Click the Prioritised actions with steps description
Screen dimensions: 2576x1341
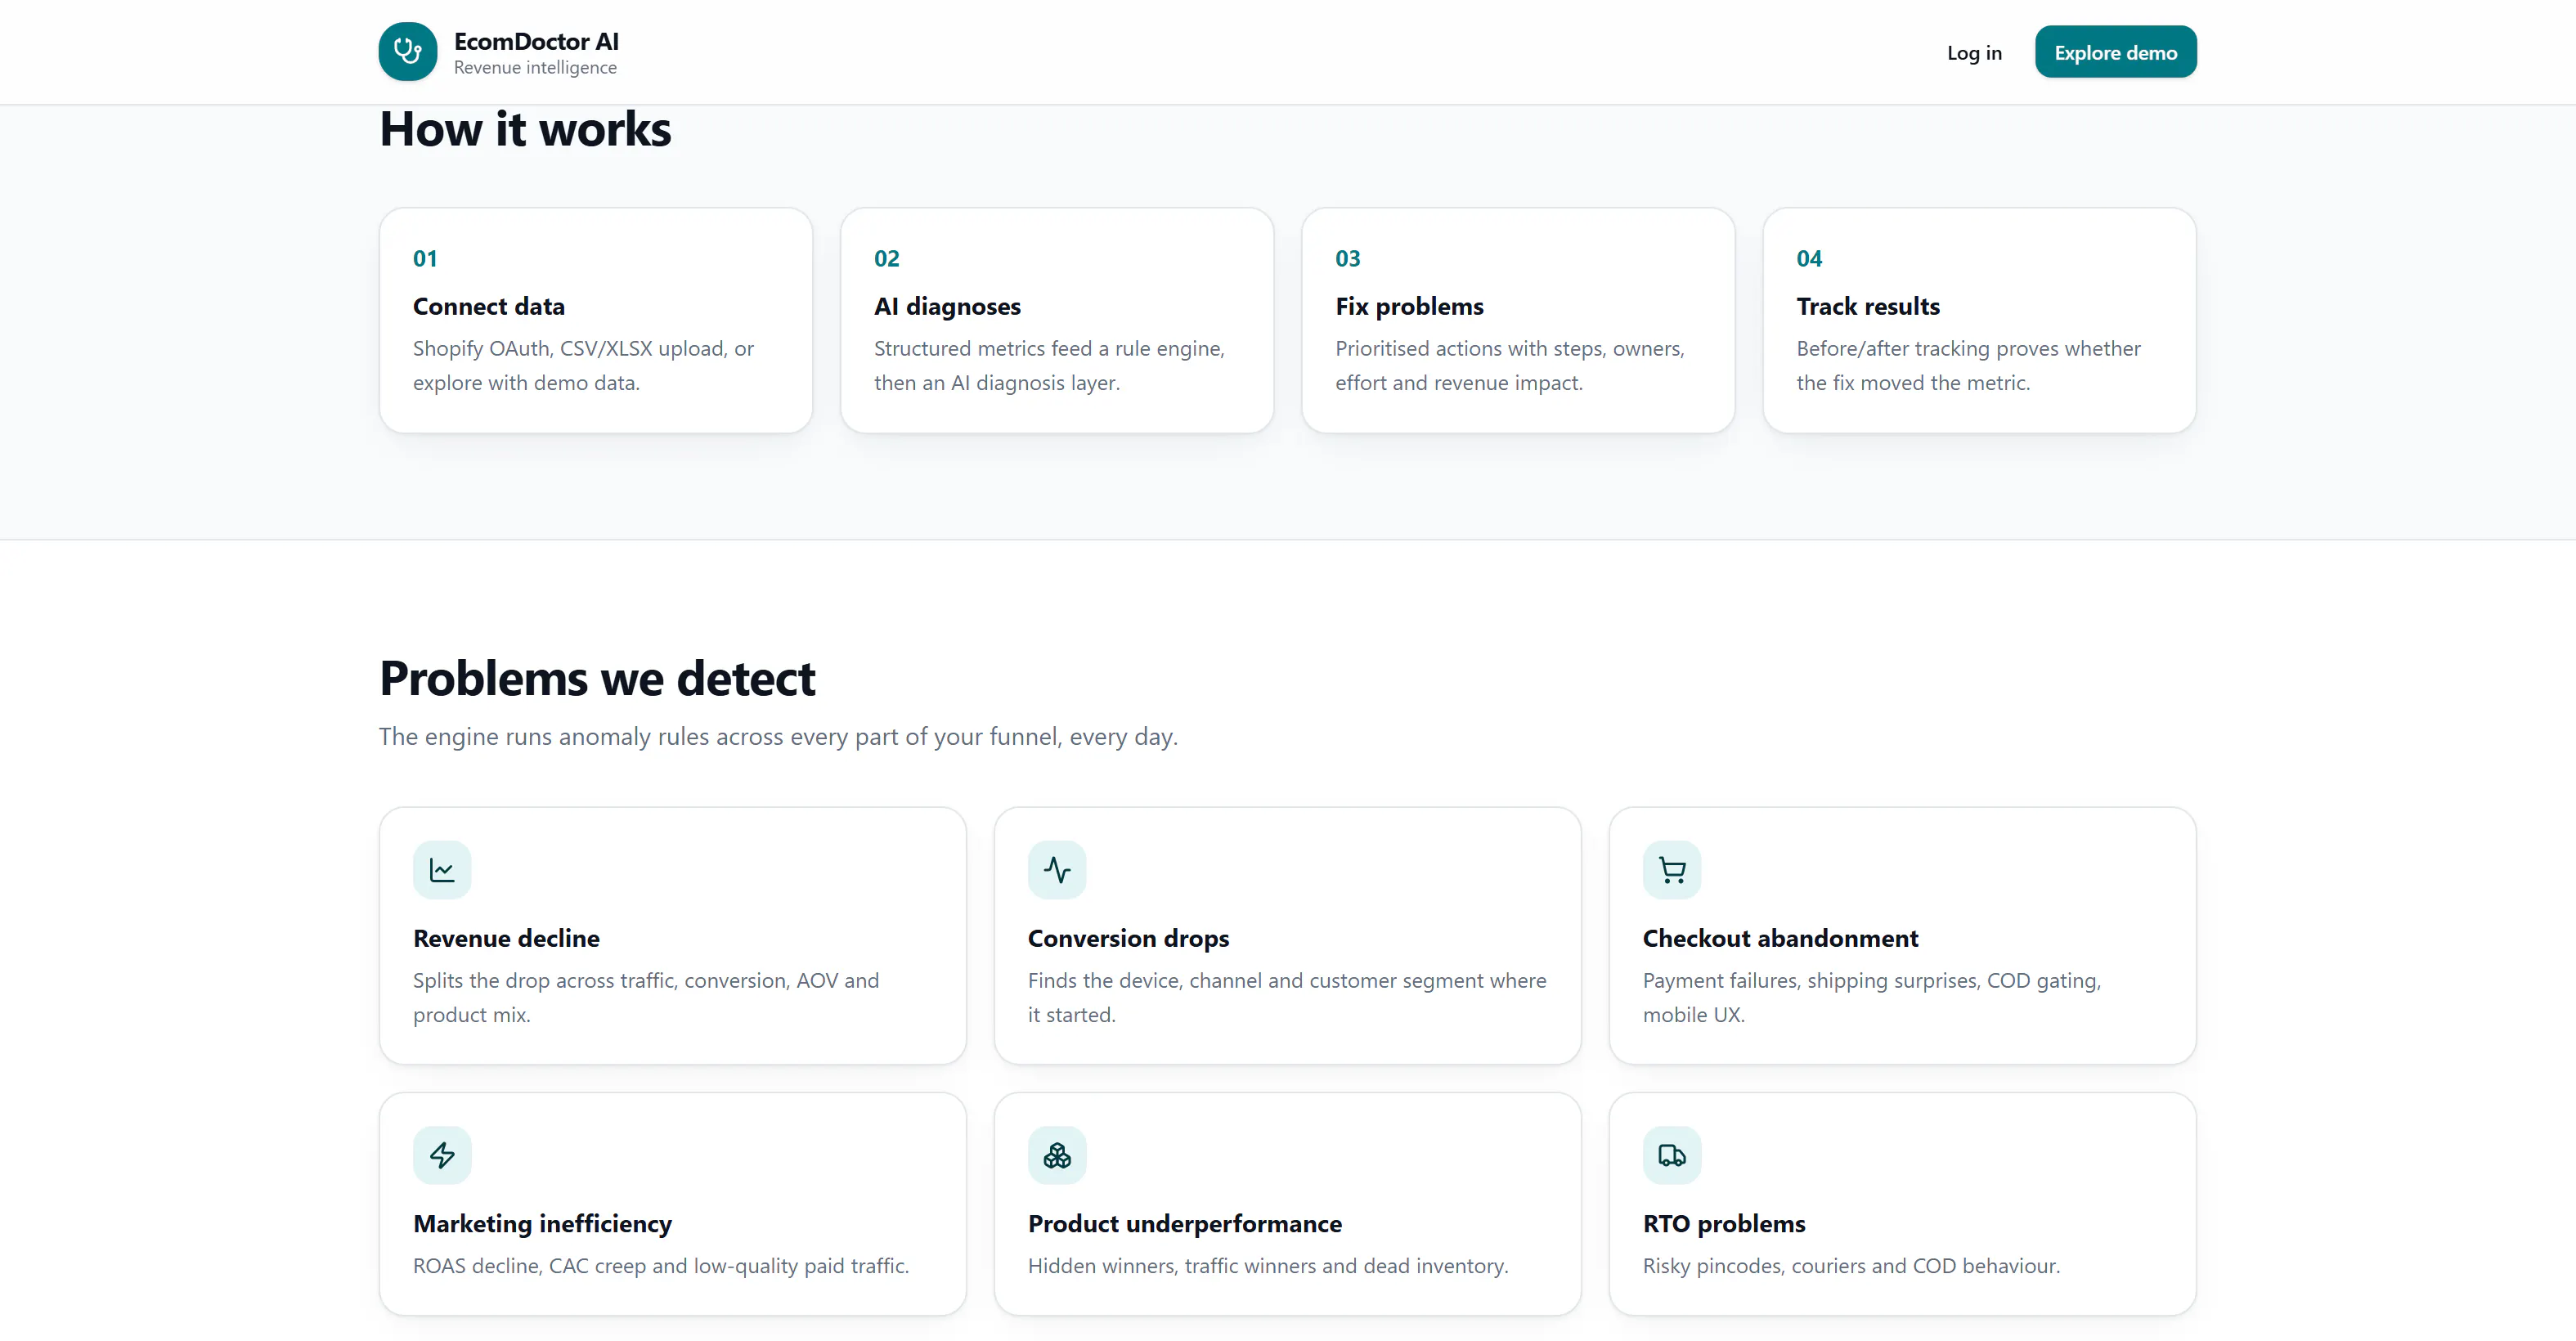click(x=1509, y=365)
